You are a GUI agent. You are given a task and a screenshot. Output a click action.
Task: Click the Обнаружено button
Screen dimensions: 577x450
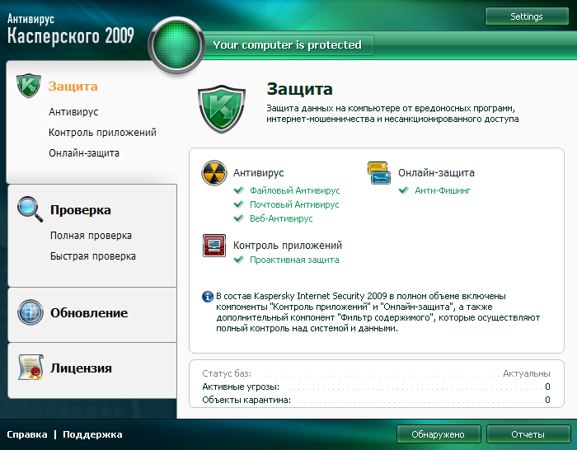tap(439, 434)
